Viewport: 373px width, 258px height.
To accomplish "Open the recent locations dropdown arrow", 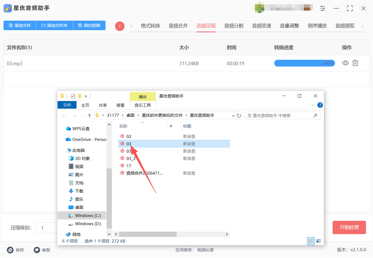I will pyautogui.click(x=82, y=116).
